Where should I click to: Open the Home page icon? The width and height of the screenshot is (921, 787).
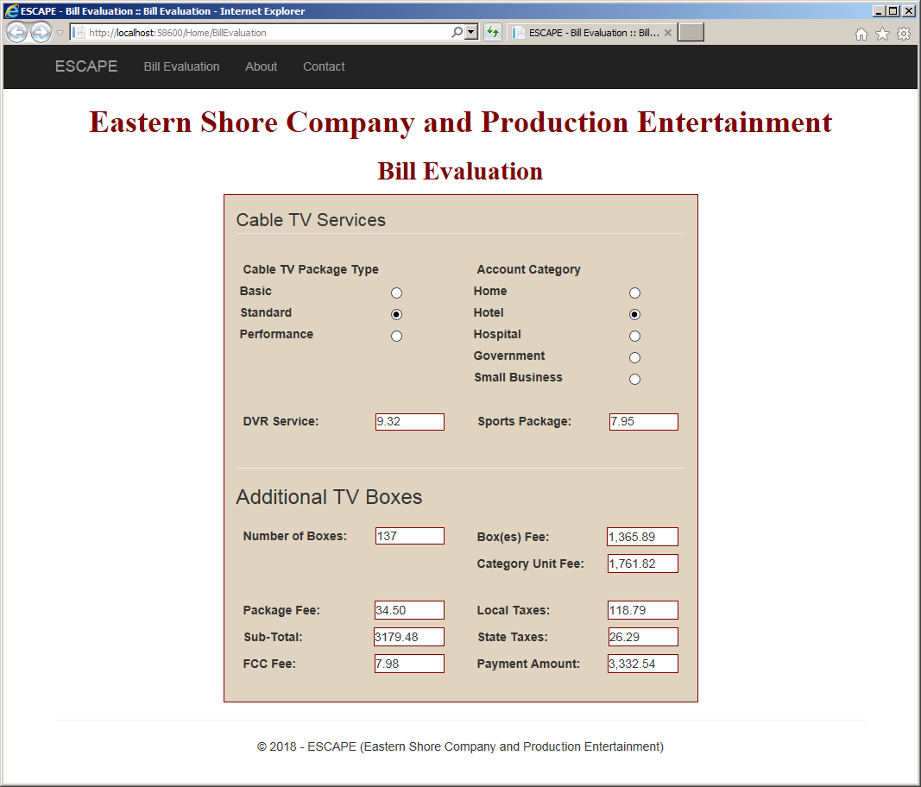point(861,34)
